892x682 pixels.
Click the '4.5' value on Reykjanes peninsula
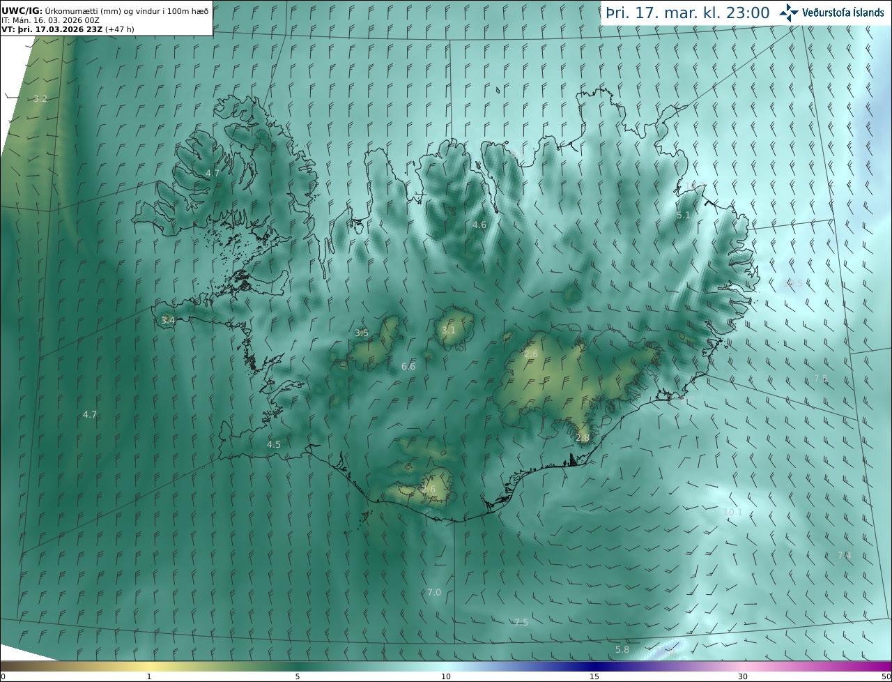click(274, 444)
